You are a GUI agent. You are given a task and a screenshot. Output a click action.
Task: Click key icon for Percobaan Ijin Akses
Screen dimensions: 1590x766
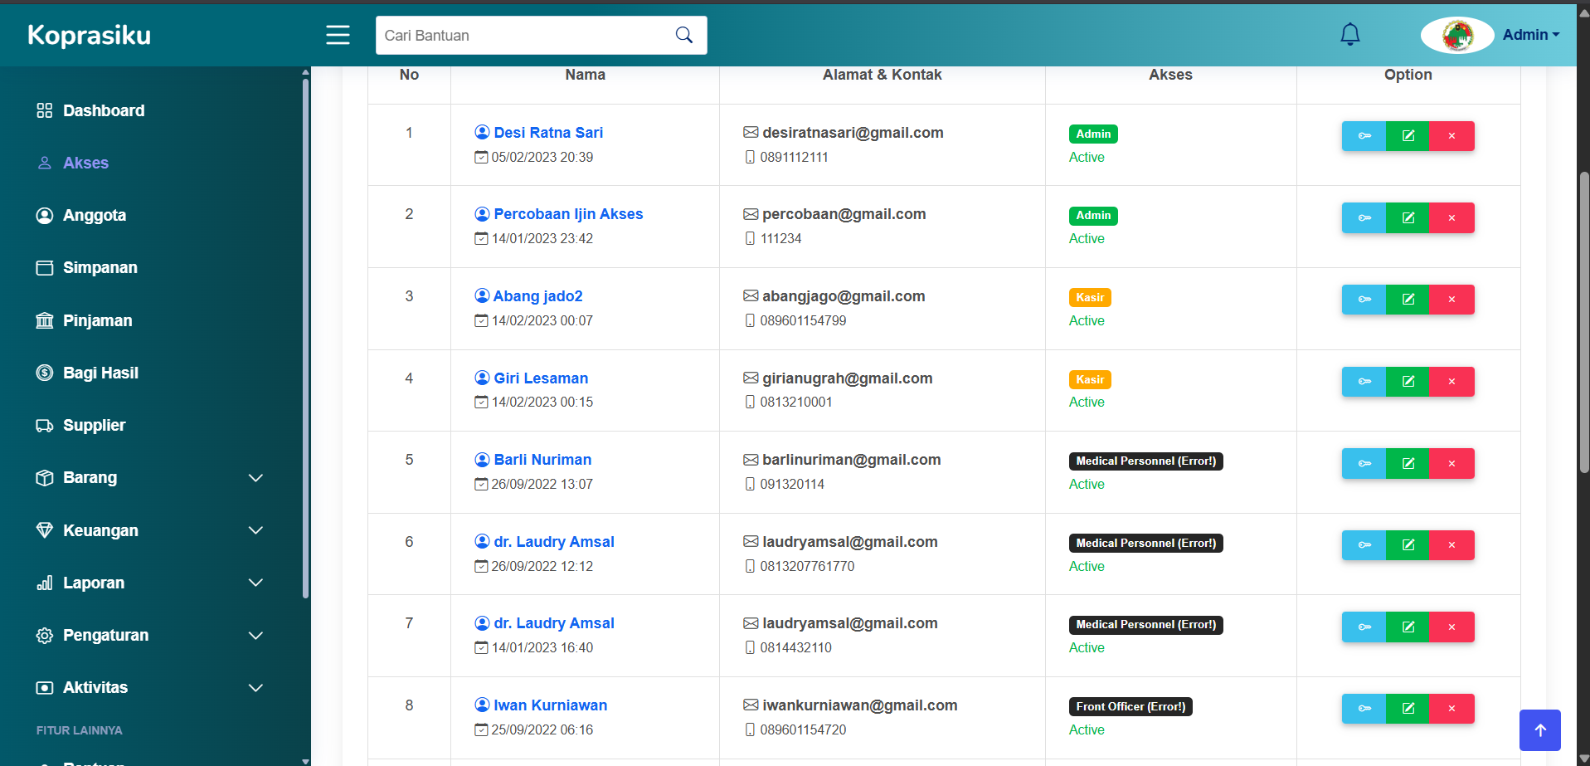1364,218
